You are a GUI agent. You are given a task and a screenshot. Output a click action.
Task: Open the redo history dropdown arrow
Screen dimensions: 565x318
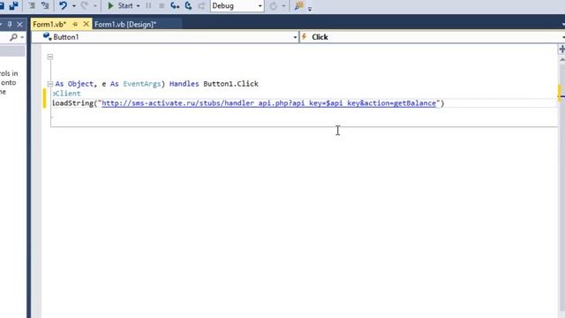point(95,6)
